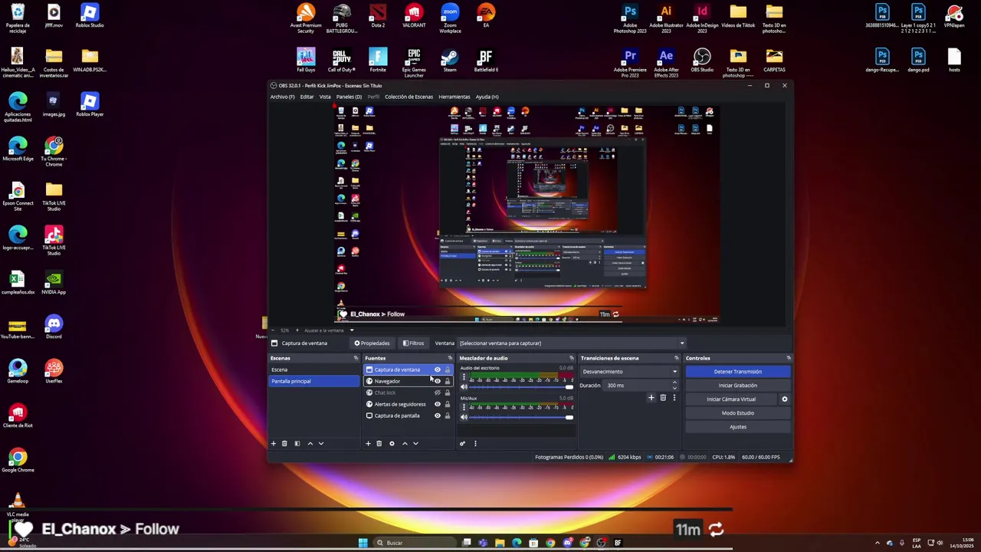Image resolution: width=981 pixels, height=552 pixels.
Task: Increase Duración with the up stepper arrow
Action: (675, 383)
